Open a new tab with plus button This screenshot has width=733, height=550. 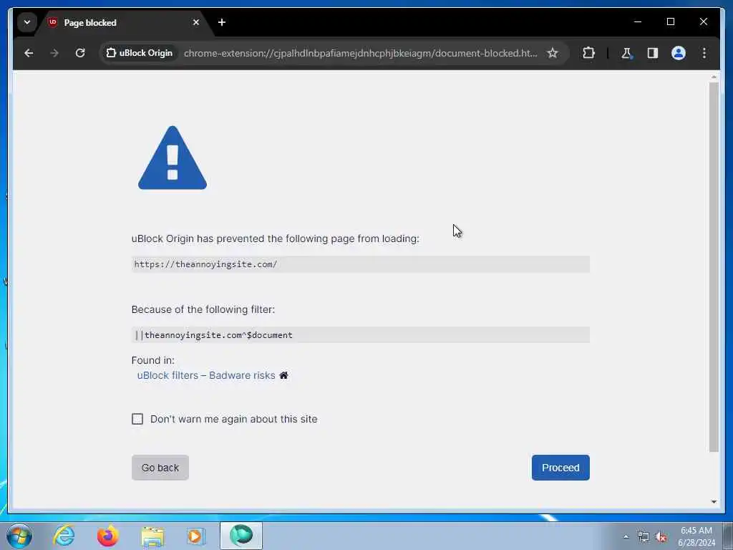click(222, 22)
